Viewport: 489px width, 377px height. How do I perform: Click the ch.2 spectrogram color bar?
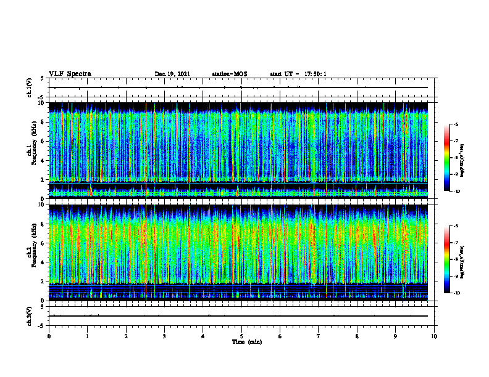446,259
